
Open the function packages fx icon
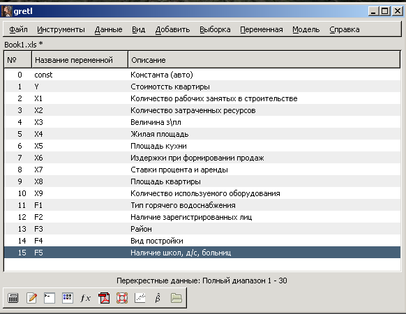pyautogui.click(x=86, y=298)
